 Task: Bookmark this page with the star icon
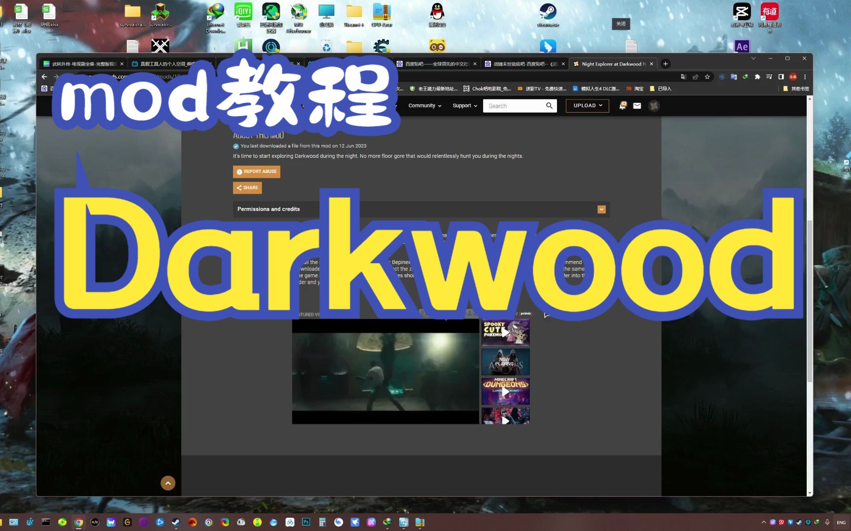pyautogui.click(x=707, y=77)
